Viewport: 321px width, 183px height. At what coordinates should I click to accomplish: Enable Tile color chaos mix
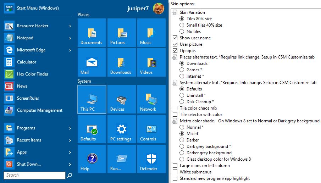tap(175, 108)
